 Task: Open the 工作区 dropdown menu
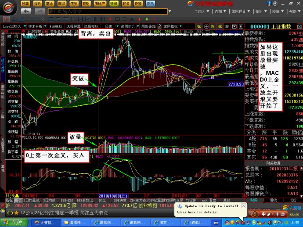point(202,11)
